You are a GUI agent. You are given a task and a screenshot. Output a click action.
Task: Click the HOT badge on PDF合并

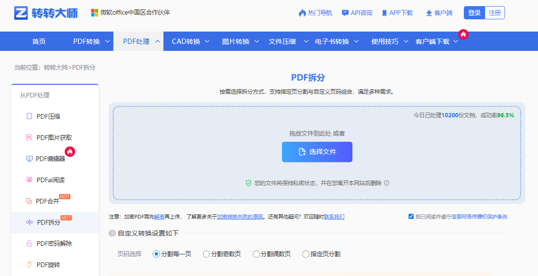(65, 197)
